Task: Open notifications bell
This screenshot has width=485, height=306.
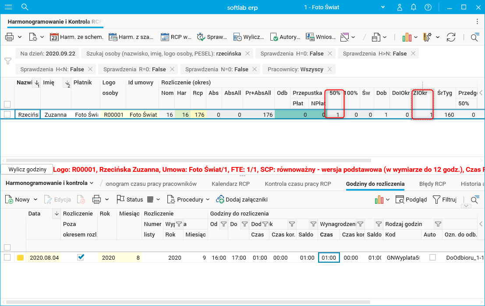Action: 414,7
